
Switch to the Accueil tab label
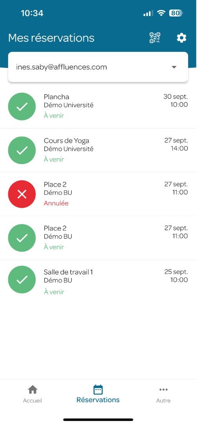[x=33, y=401]
